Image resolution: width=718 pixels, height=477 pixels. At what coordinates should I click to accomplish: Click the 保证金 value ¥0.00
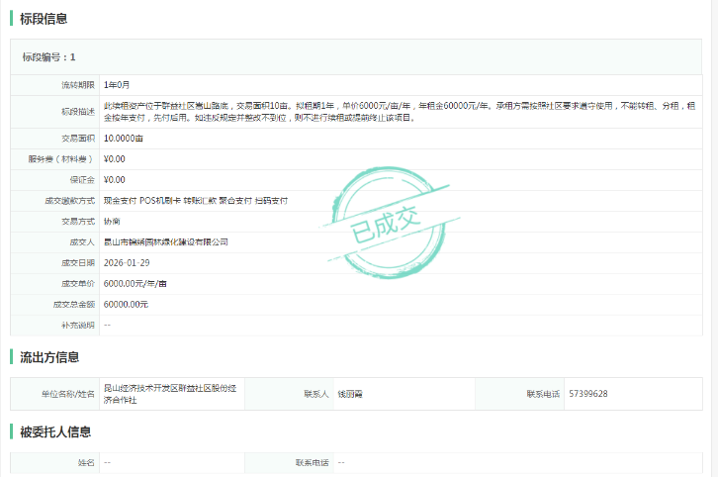(x=115, y=180)
